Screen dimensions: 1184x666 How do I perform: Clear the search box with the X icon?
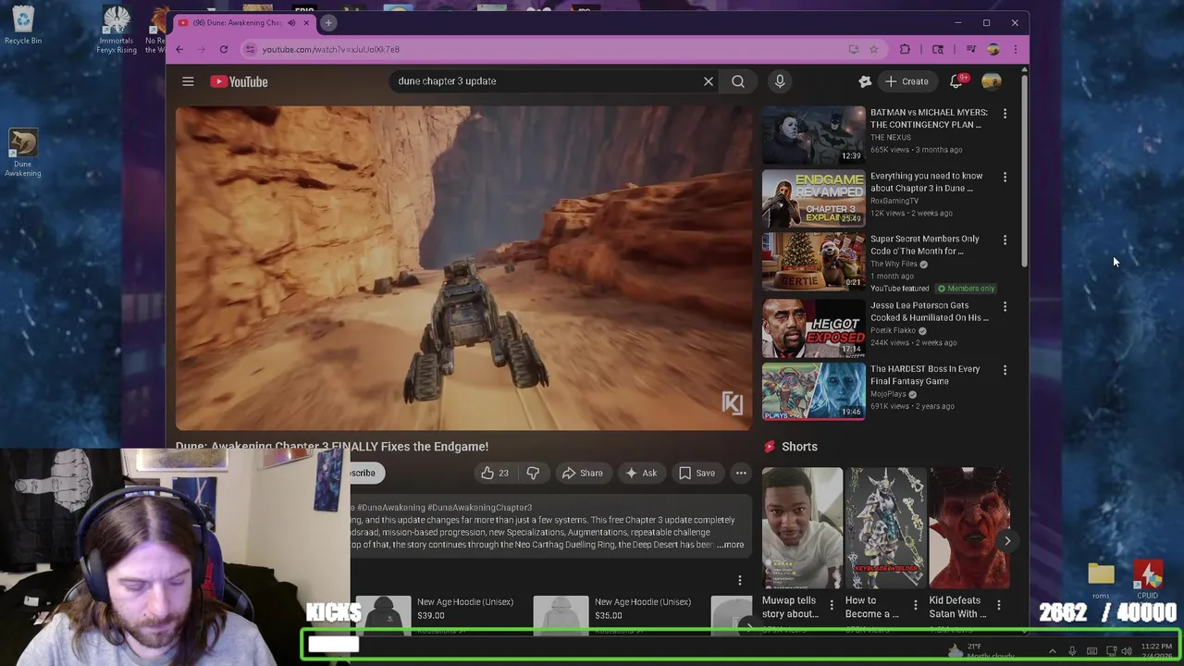[x=709, y=81]
